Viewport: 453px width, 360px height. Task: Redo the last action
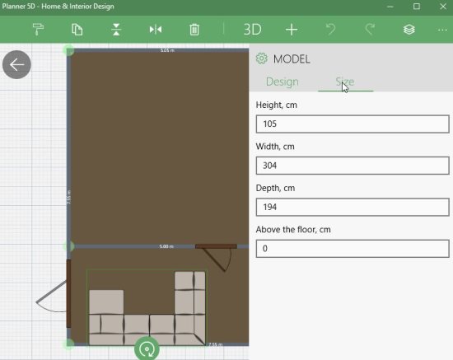tap(370, 30)
